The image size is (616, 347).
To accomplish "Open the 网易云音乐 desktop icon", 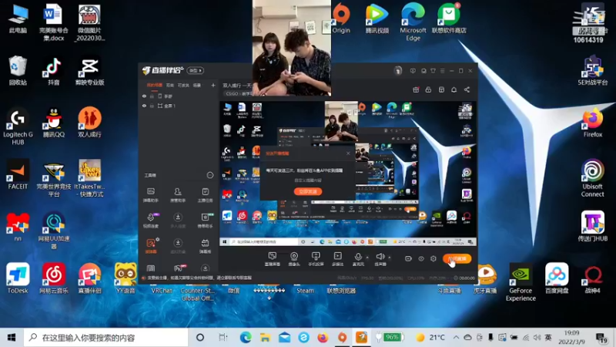I will click(x=53, y=278).
